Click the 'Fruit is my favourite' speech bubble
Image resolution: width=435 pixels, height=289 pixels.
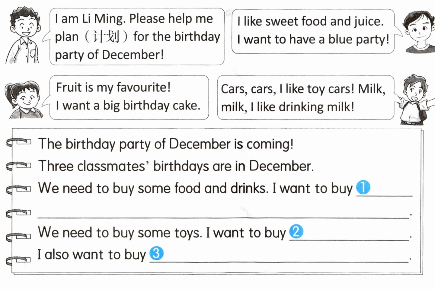tap(129, 97)
